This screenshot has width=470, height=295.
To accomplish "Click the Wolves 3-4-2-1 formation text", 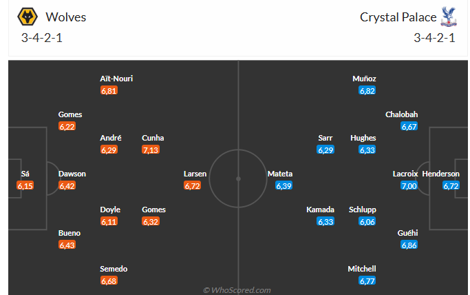I will [42, 38].
